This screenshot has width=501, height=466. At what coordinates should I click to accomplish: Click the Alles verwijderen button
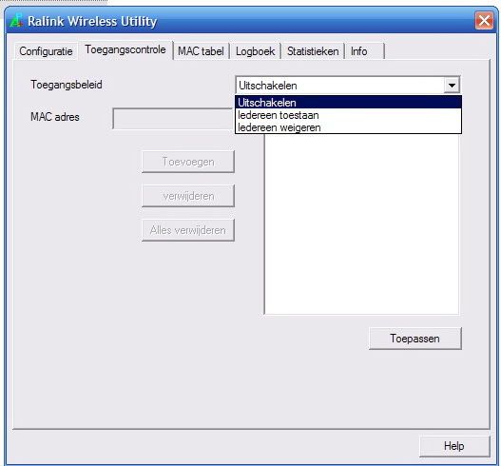click(188, 230)
